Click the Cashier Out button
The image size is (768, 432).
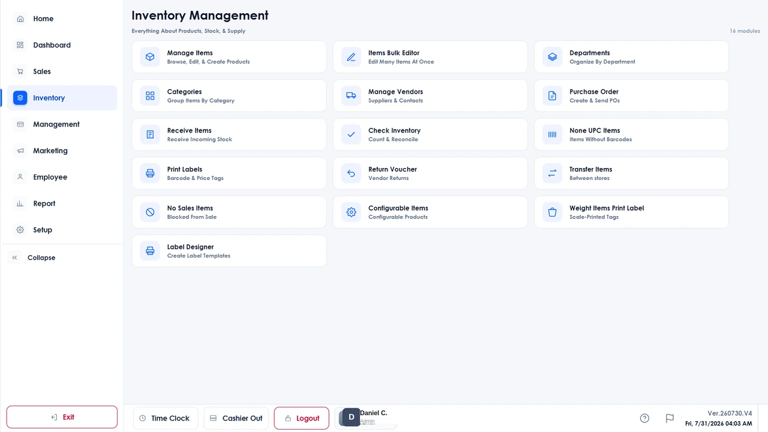point(236,418)
